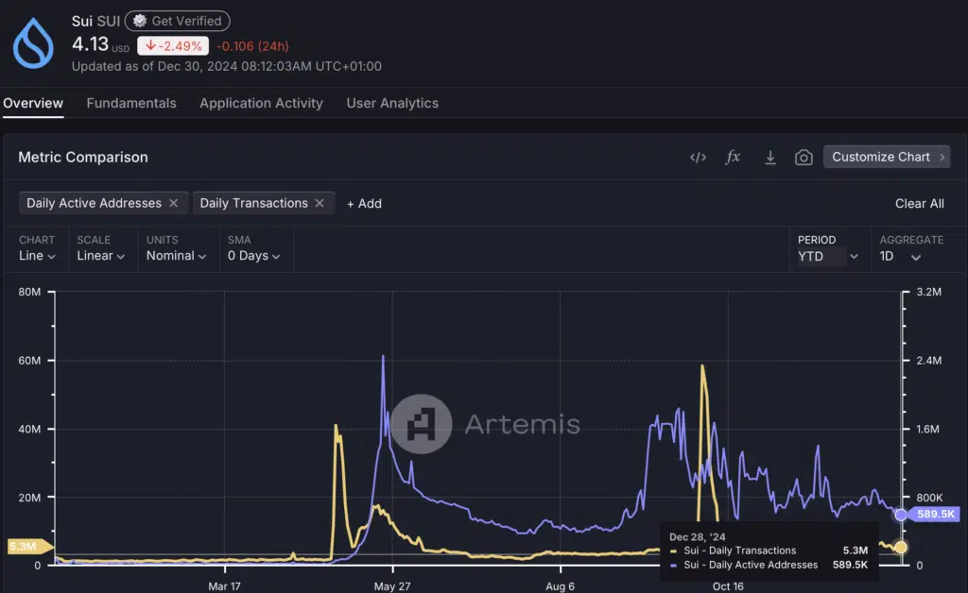Click the 3.2M right axis label
Image resolution: width=968 pixels, height=593 pixels.
pos(928,292)
